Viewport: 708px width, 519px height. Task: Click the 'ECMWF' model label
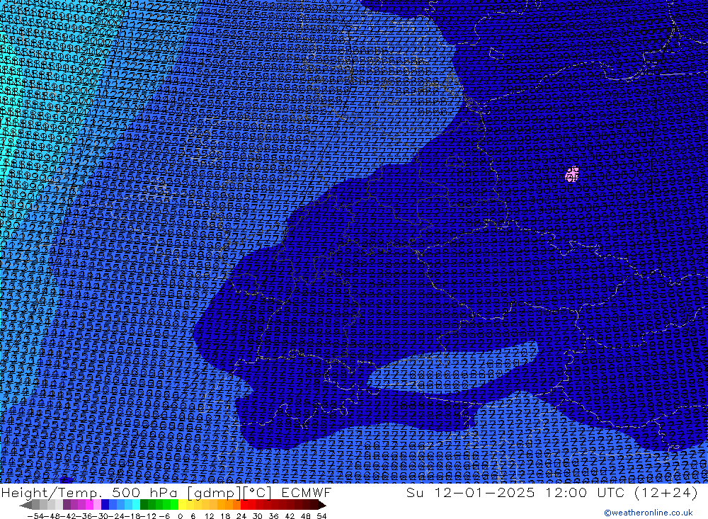(307, 492)
